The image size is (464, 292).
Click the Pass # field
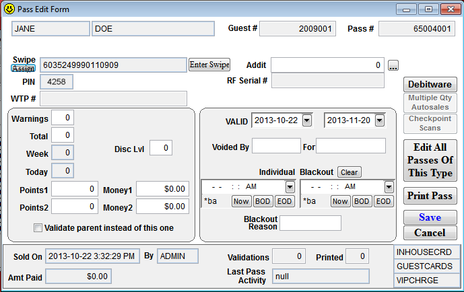click(417, 29)
